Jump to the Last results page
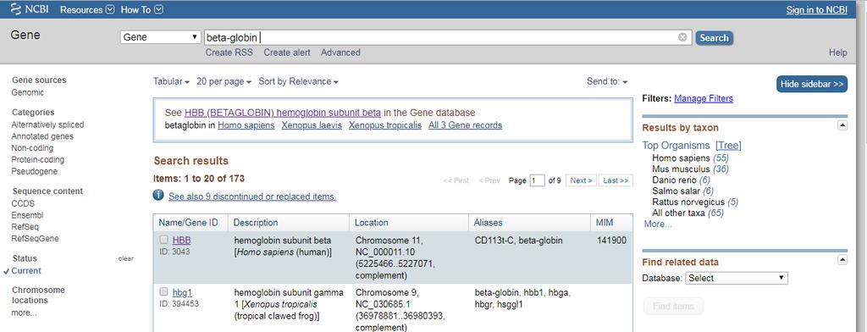This screenshot has width=867, height=332. coord(616,180)
